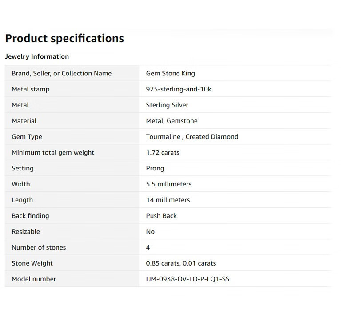This screenshot has width=351, height=333.
Task: Select the Metal stamp row label
Action: point(30,89)
